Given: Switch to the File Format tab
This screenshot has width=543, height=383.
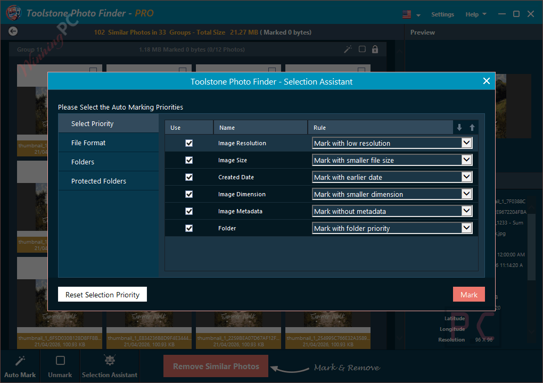Looking at the screenshot, I should 109,143.
